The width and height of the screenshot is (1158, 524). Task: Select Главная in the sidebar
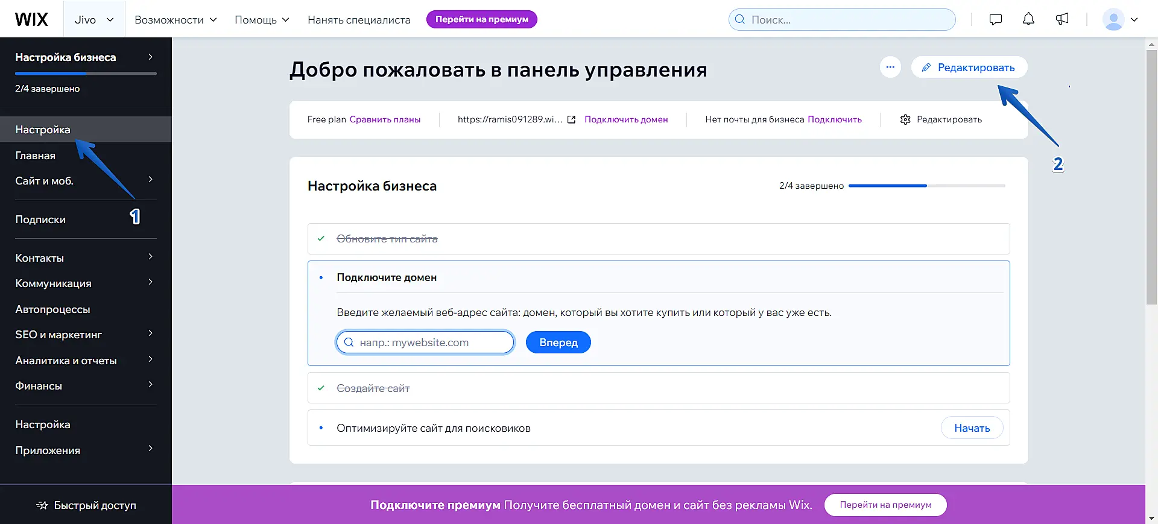point(36,156)
